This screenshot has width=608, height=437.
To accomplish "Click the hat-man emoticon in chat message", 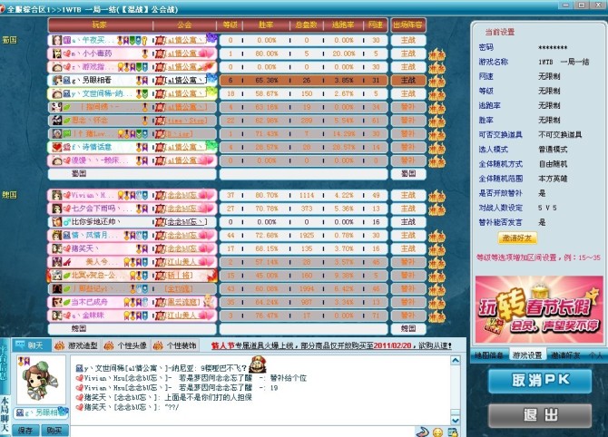I will (x=257, y=364).
